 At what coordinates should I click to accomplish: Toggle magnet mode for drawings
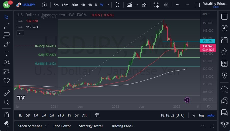[6, 115]
